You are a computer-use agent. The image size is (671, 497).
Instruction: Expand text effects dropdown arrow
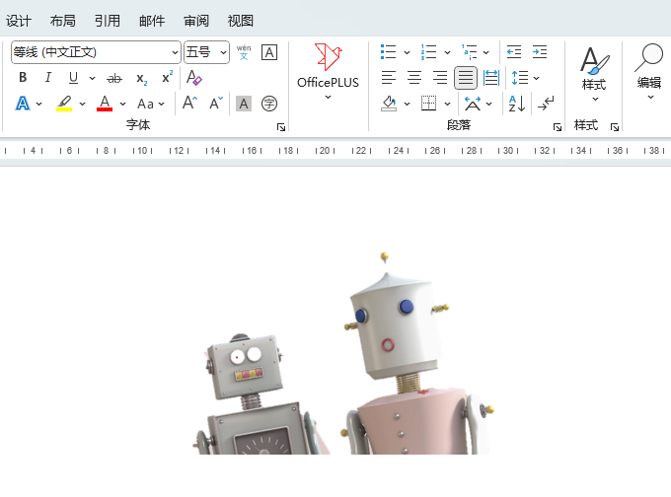click(x=38, y=104)
